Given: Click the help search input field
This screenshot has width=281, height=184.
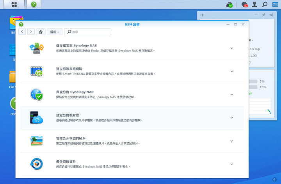Looking at the screenshot, I should coord(91,32).
